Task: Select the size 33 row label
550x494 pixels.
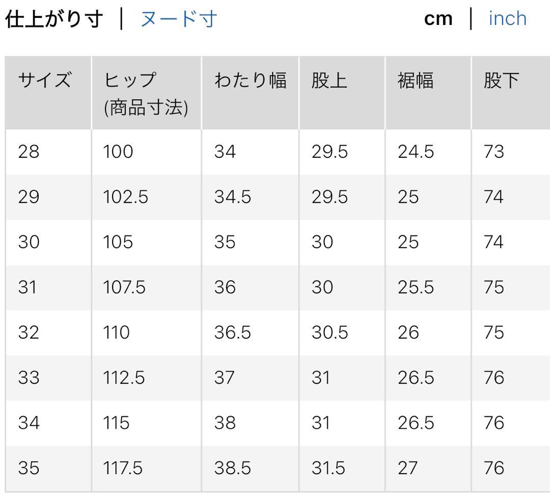Action: (x=29, y=378)
